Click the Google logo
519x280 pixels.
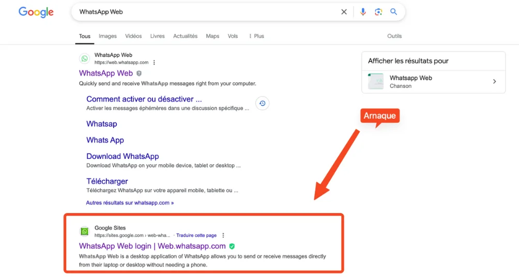point(36,12)
